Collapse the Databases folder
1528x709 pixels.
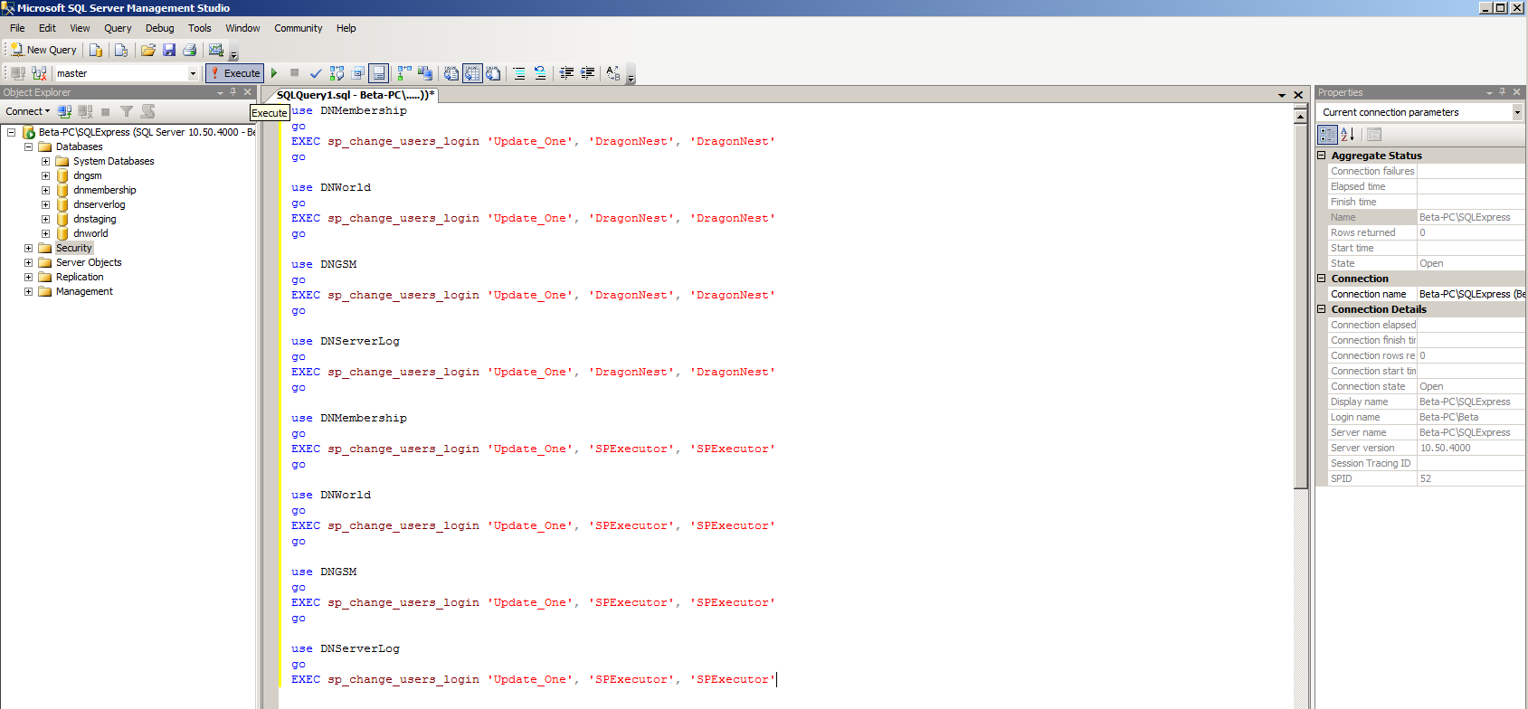click(x=28, y=147)
